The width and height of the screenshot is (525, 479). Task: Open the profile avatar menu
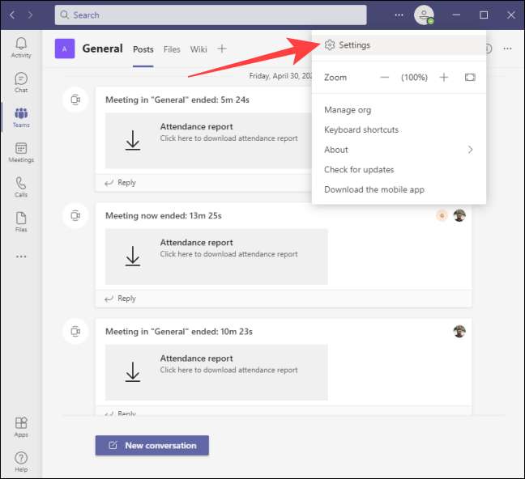tap(424, 15)
